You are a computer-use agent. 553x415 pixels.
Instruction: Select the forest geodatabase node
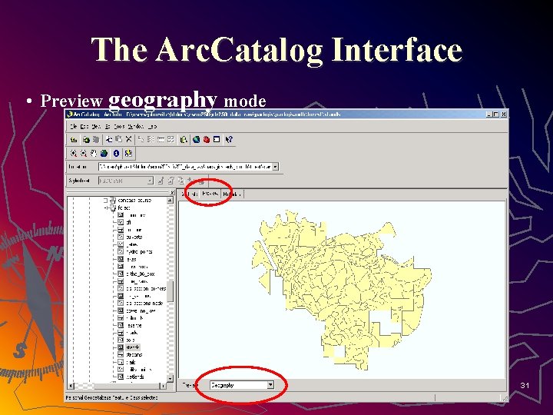pos(124,207)
